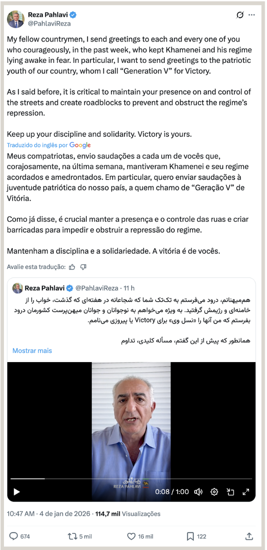Viewport: 267px width, 550px height.
Task: Open video settings gear
Action: point(214,492)
